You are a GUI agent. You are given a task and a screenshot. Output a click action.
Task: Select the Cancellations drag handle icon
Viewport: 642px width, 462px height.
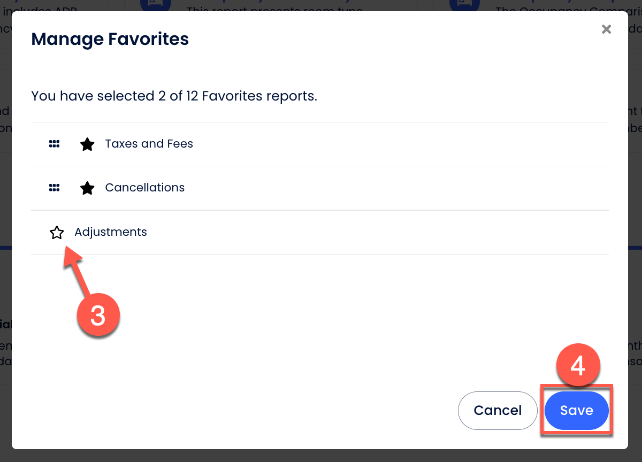pos(54,188)
